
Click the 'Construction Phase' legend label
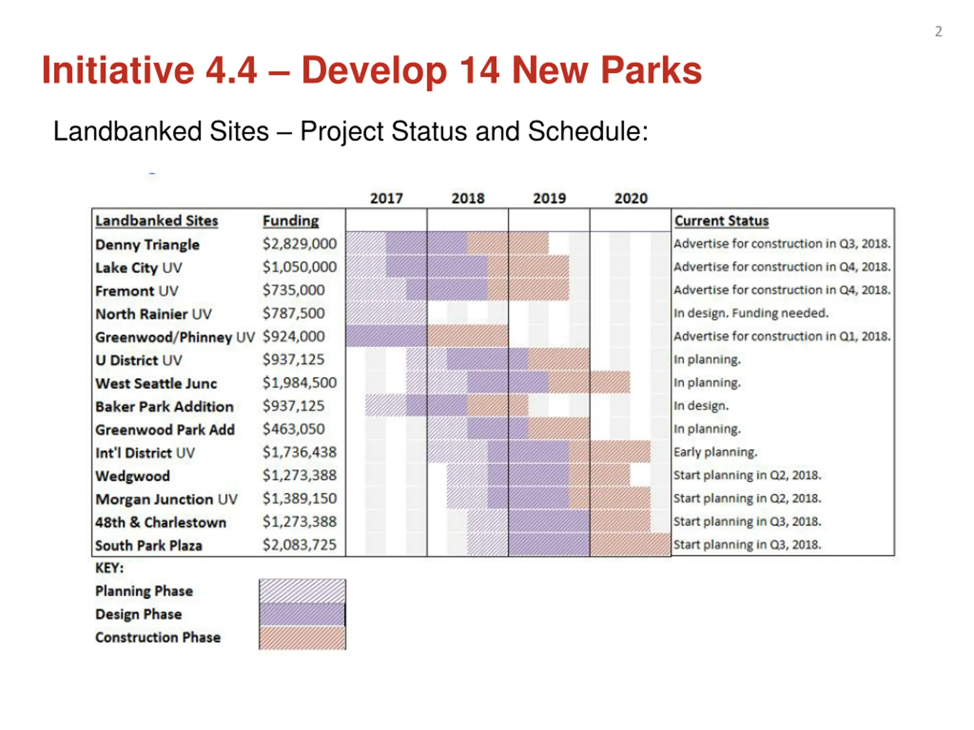pyautogui.click(x=158, y=638)
